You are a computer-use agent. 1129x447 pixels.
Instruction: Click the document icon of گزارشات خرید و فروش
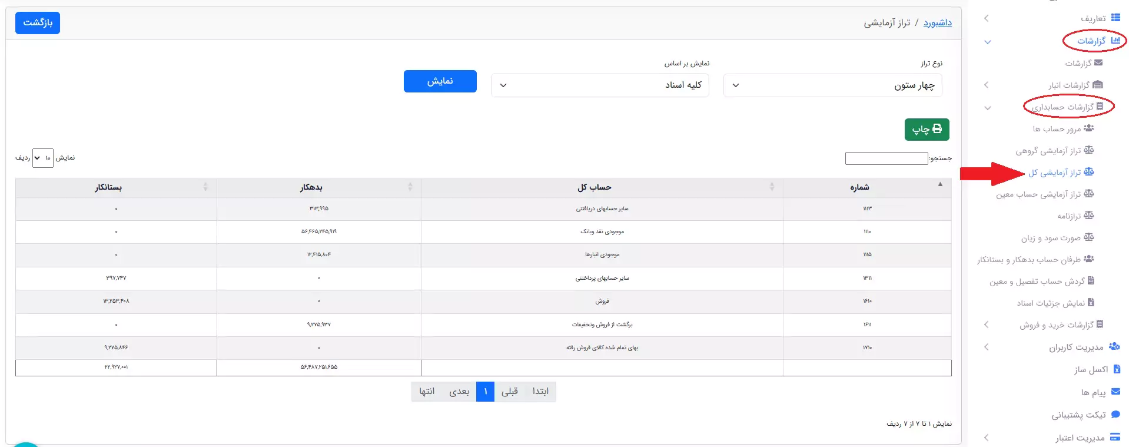(1100, 325)
